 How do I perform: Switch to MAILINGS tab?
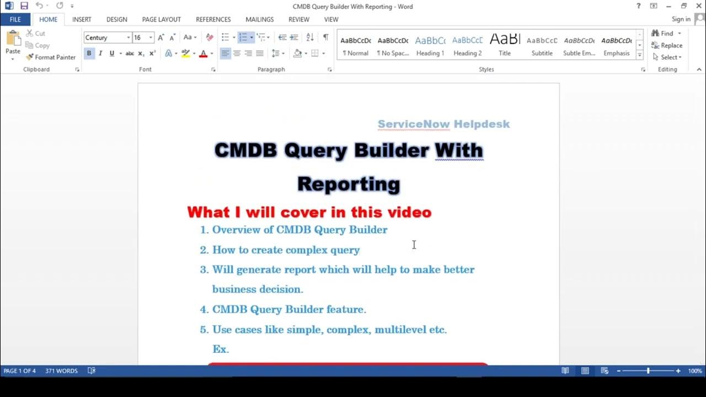point(260,19)
